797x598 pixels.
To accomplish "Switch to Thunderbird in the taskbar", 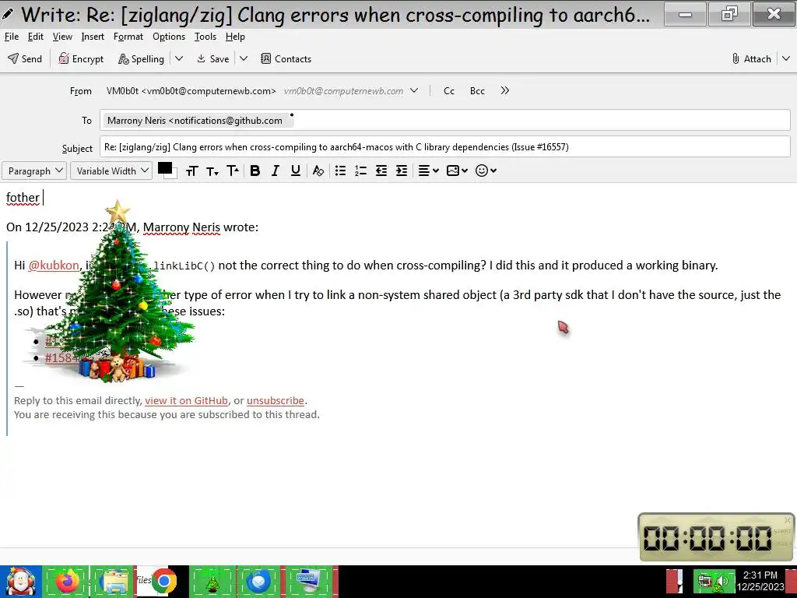I will point(258,582).
